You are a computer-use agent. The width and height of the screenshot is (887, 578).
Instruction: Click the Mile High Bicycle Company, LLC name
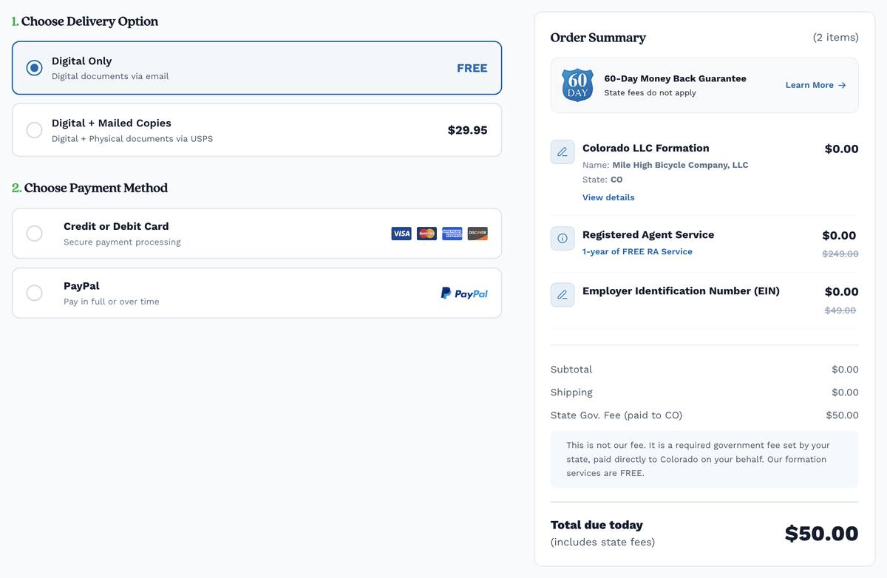click(680, 165)
